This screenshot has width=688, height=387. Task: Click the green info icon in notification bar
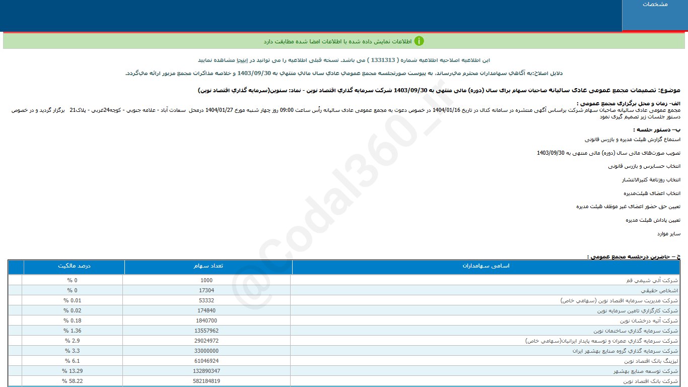pyautogui.click(x=419, y=41)
